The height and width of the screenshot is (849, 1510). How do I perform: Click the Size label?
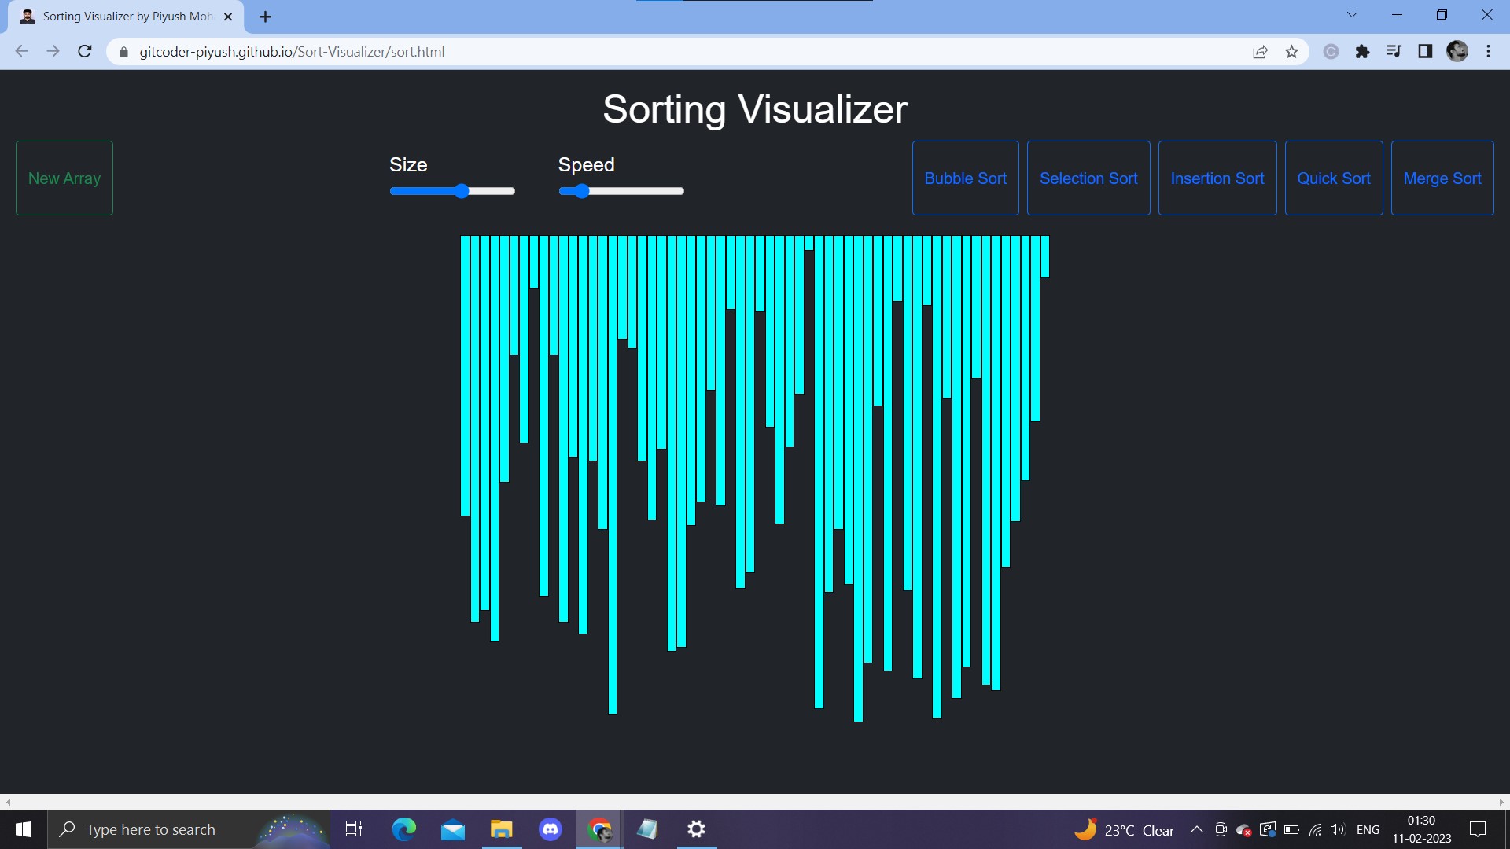pyautogui.click(x=408, y=164)
